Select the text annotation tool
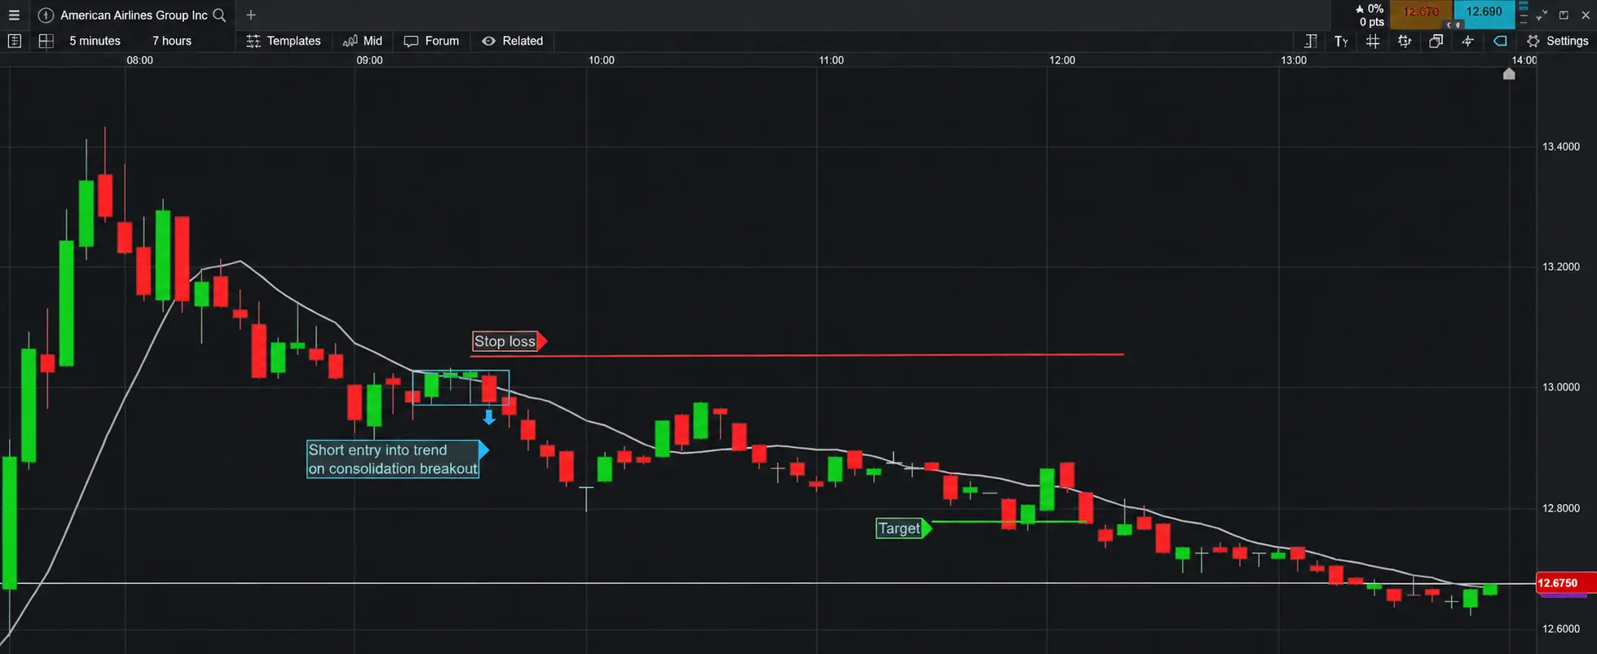The image size is (1597, 654). [x=1341, y=41]
